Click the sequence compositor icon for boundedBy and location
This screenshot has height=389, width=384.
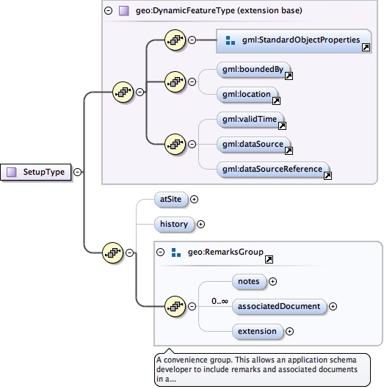175,82
